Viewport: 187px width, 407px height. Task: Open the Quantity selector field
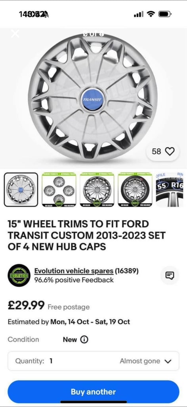click(93, 361)
